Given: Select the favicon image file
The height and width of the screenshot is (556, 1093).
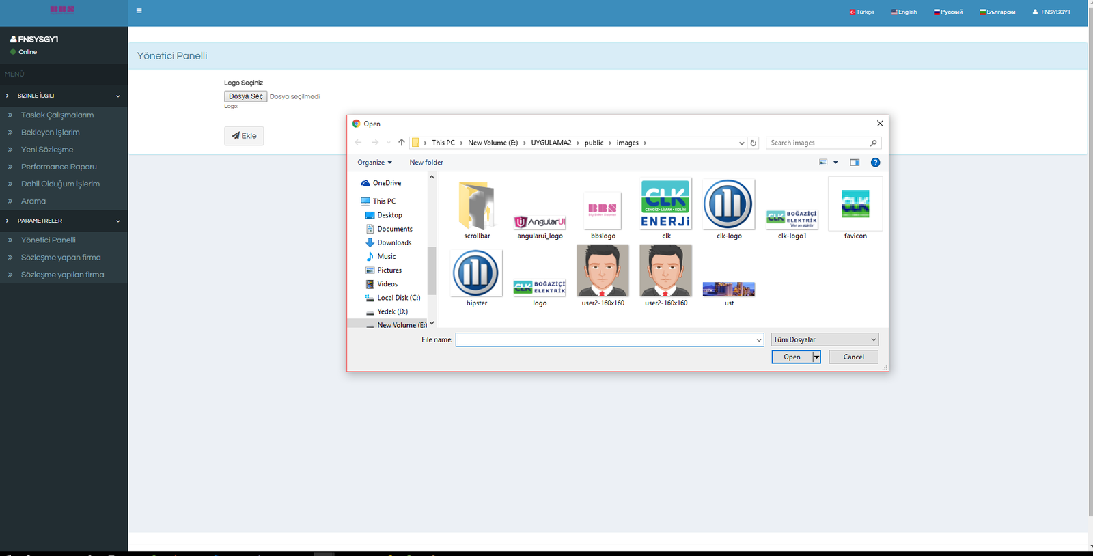Looking at the screenshot, I should pyautogui.click(x=855, y=210).
